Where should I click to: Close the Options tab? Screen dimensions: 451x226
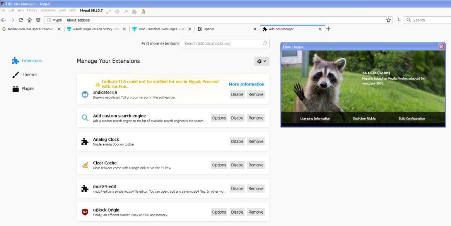(255, 29)
